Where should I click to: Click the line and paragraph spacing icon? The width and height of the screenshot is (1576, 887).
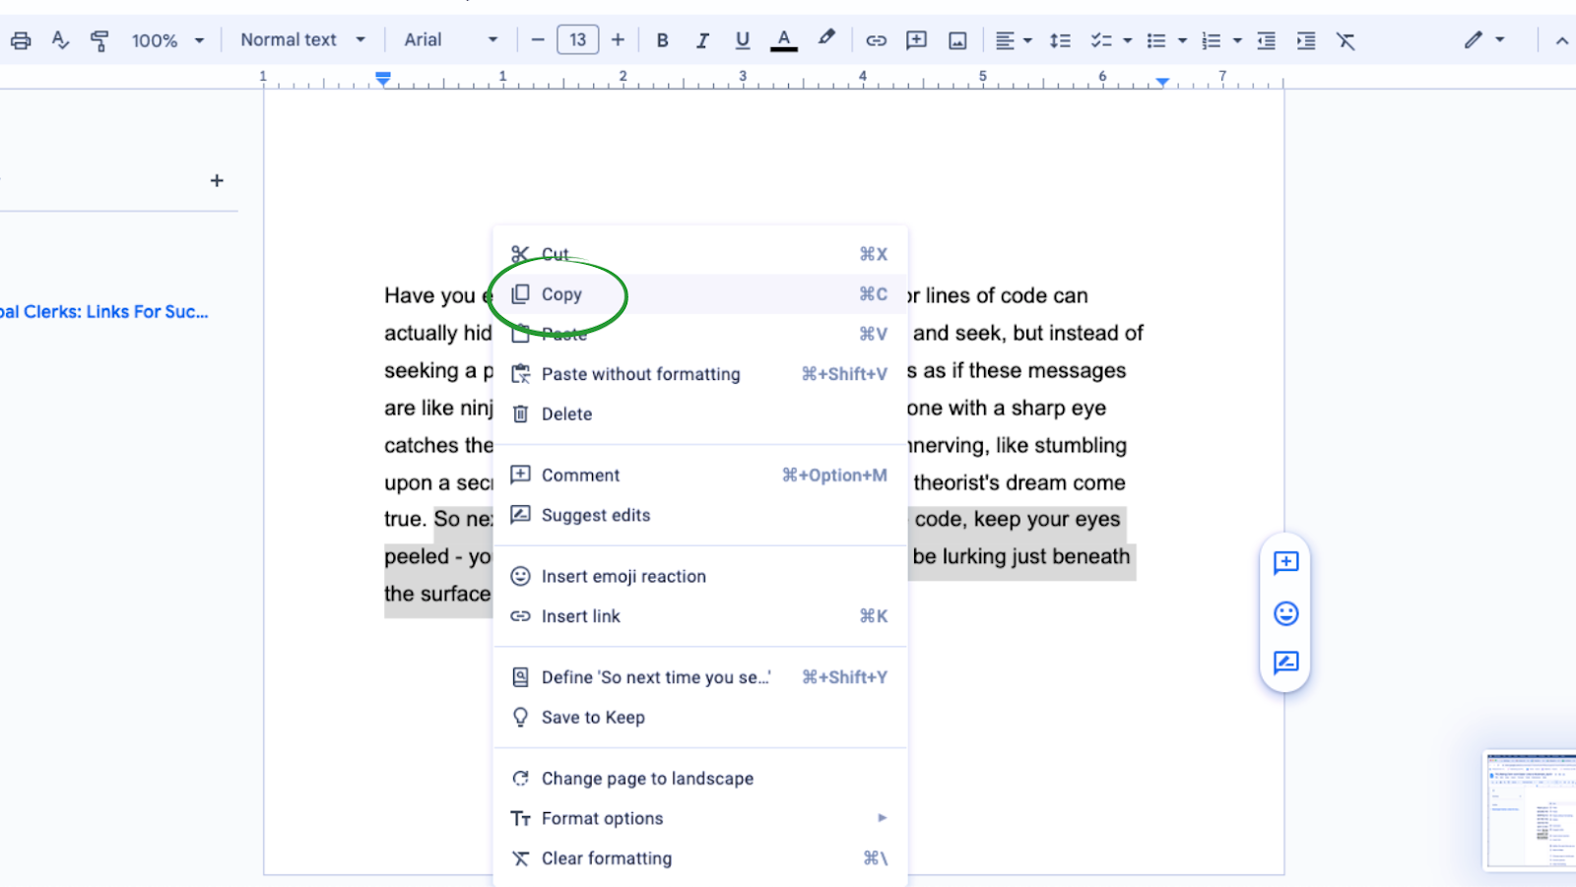coord(1060,40)
